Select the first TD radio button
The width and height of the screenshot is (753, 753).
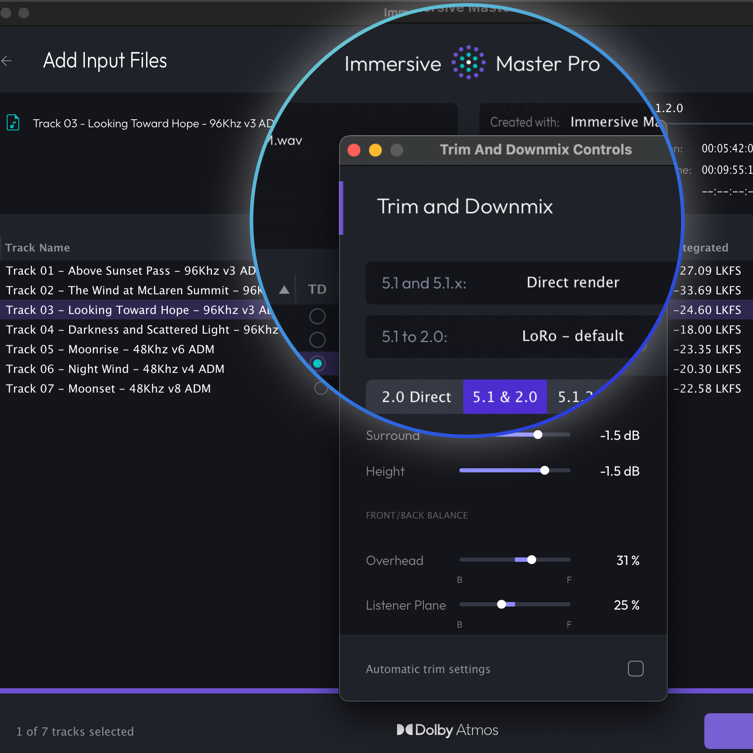tap(317, 316)
